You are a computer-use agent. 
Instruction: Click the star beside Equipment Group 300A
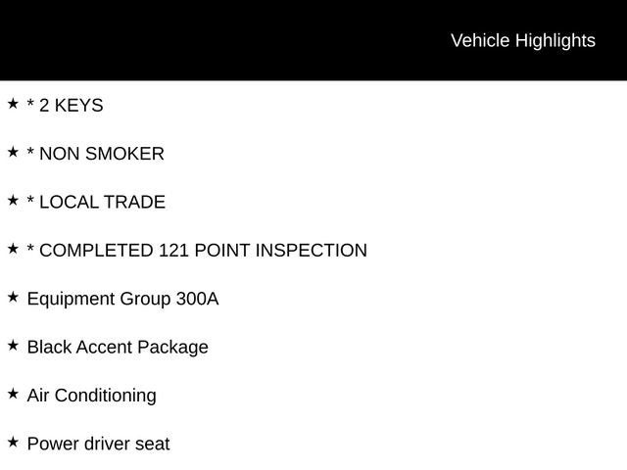[x=13, y=298]
